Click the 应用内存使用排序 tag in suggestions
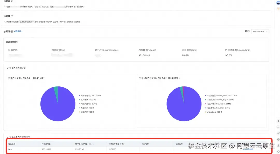 point(27,21)
